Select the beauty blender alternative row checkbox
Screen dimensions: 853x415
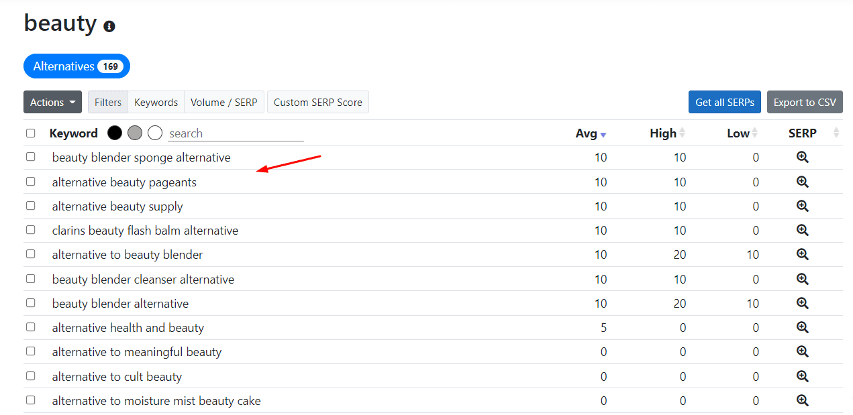(31, 303)
